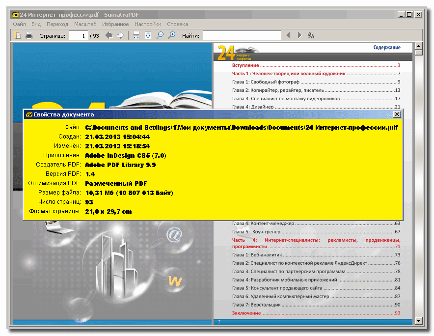The width and height of the screenshot is (434, 336).
Task: Open the Переход menu
Action: pyautogui.click(x=57, y=24)
